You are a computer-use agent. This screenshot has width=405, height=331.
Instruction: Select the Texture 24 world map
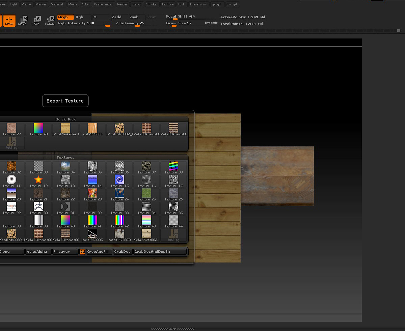(119, 195)
